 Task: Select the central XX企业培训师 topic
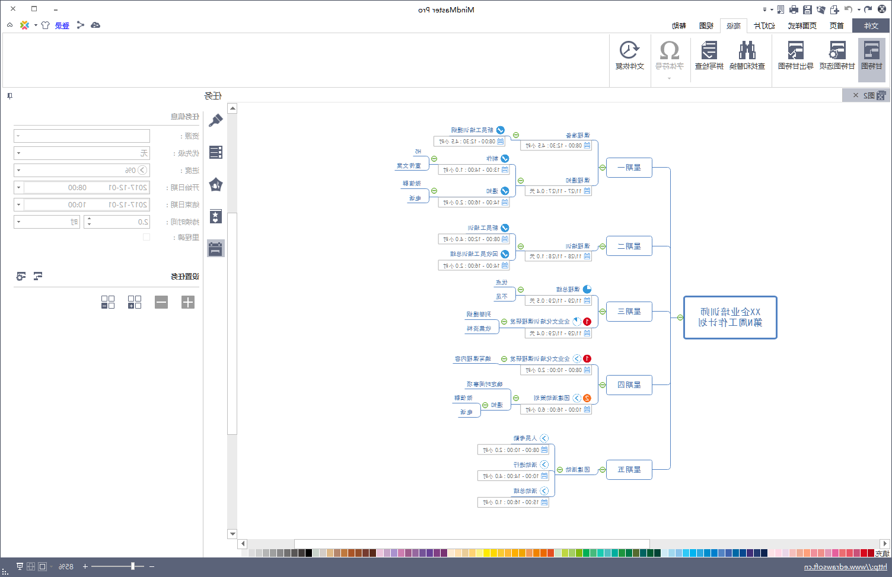coord(730,318)
